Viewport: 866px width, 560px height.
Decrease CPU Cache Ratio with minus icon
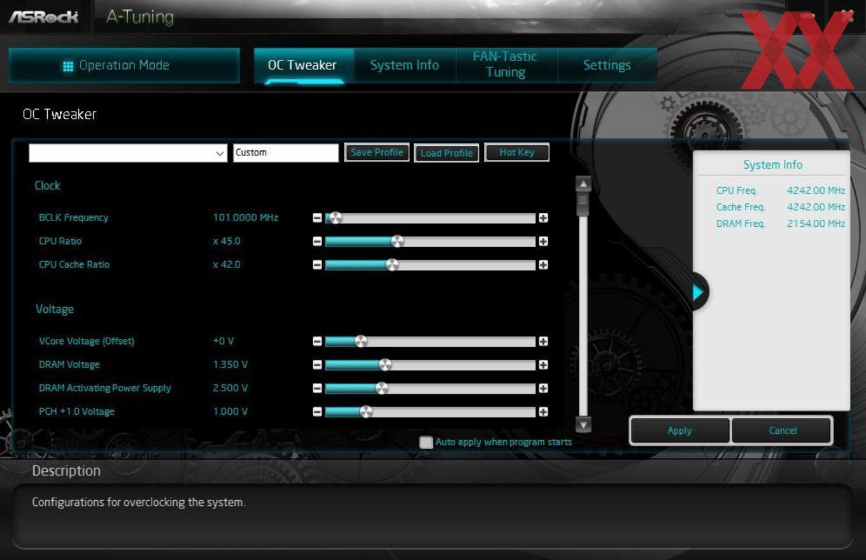pyautogui.click(x=317, y=265)
